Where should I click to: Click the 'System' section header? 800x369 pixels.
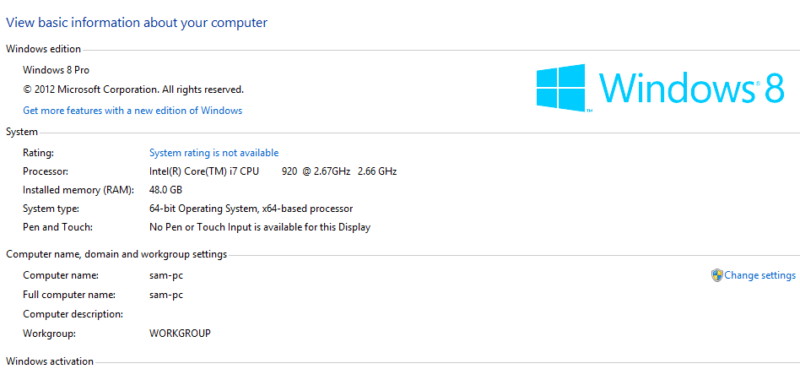coord(22,132)
